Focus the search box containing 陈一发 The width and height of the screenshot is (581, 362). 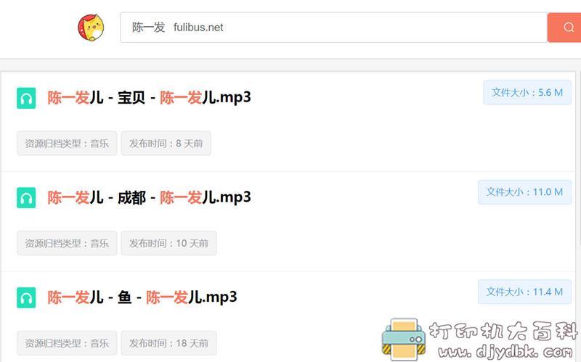point(333,28)
